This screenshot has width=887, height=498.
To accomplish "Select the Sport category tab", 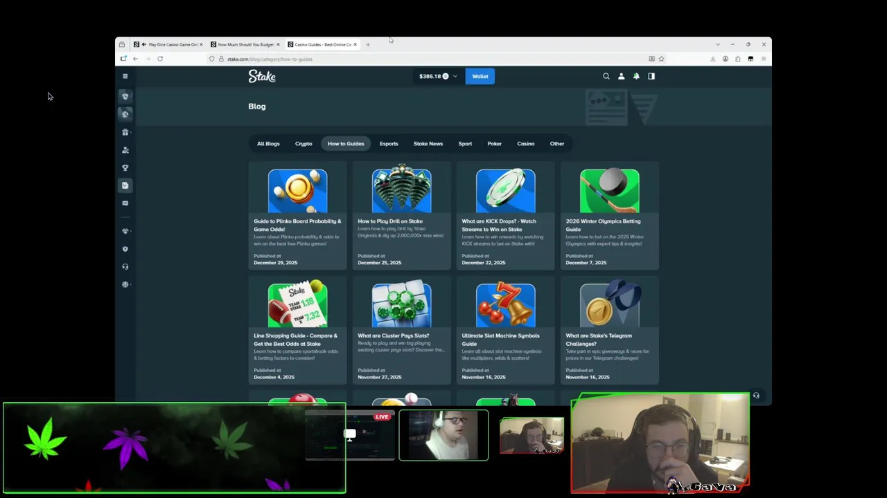I will coord(465,144).
